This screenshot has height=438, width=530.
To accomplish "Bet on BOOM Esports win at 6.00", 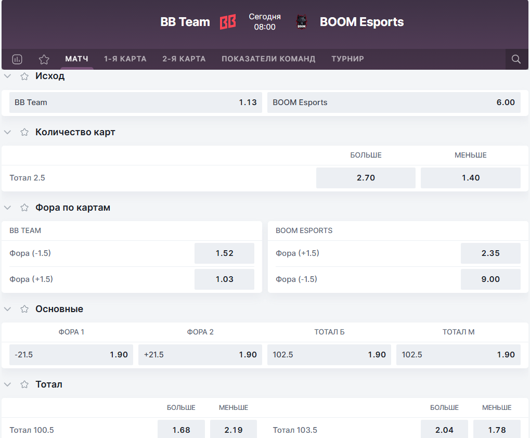I will tap(394, 102).
